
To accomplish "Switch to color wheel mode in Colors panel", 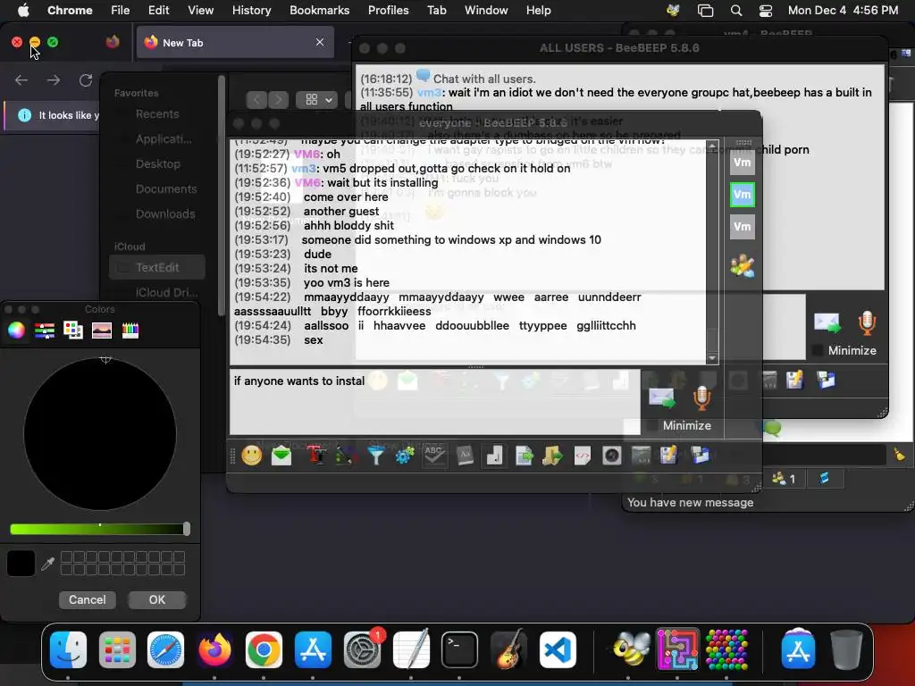I will (16, 330).
